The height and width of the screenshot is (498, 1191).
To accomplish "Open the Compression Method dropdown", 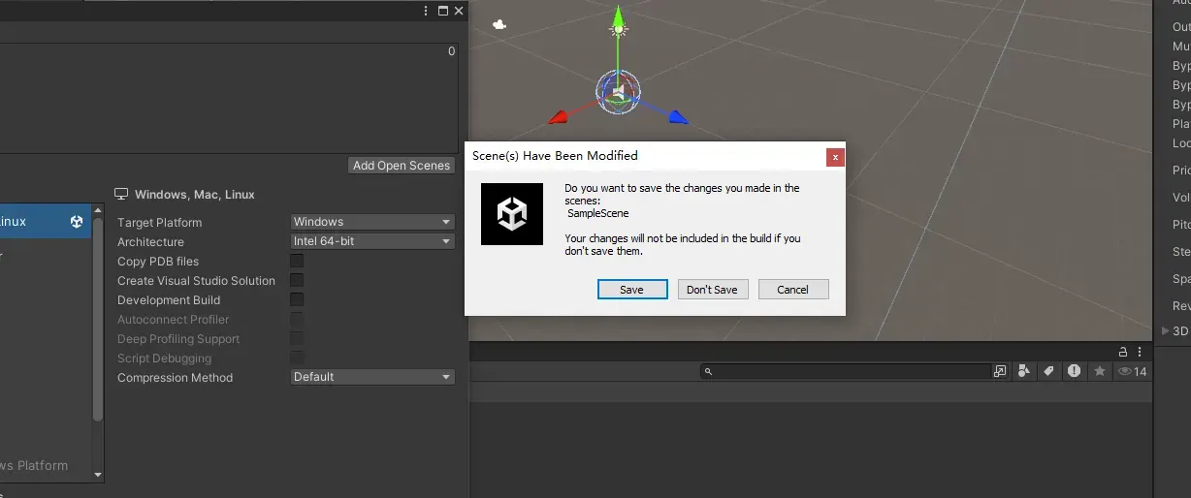I will pyautogui.click(x=372, y=377).
